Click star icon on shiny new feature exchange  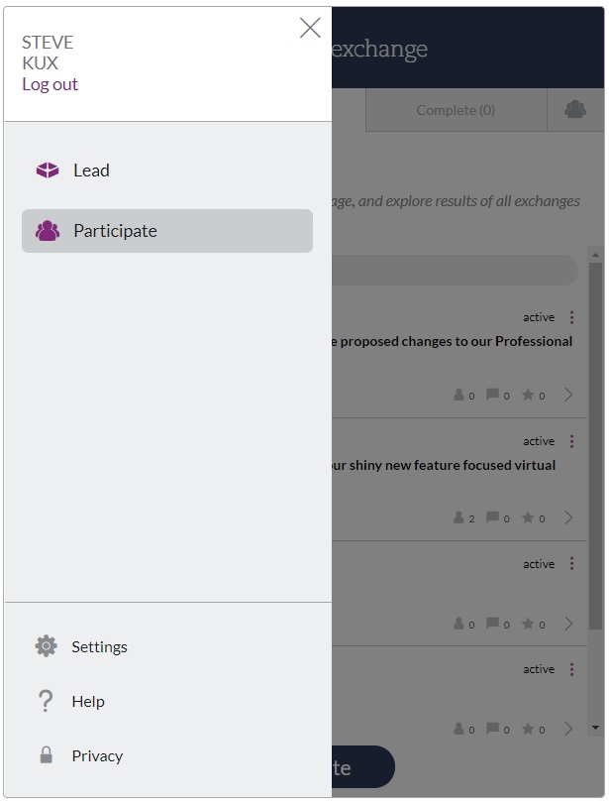(x=528, y=517)
